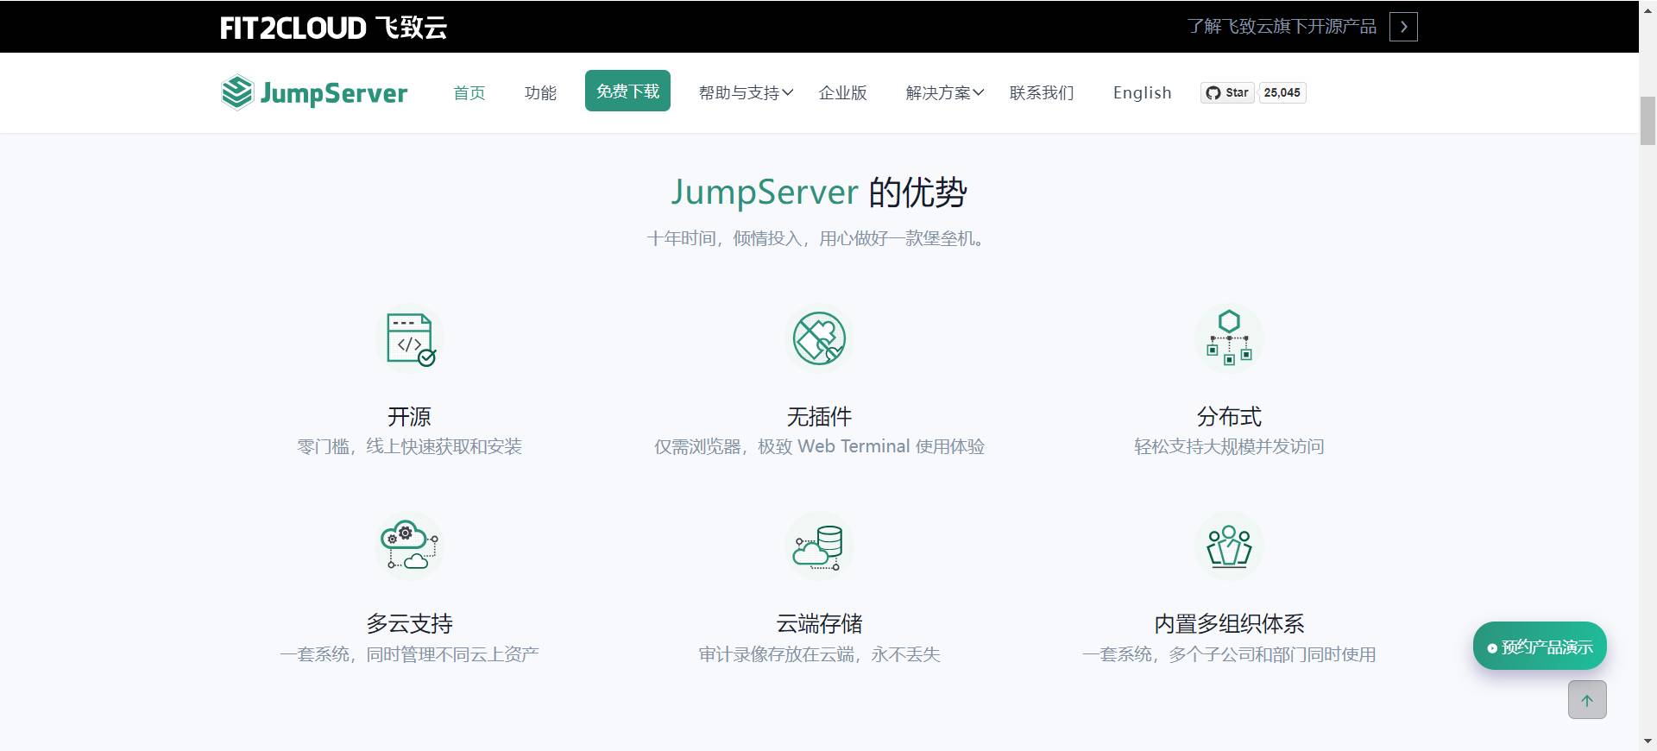Click the 多云支持 heading
This screenshot has height=751, width=1657.
tap(409, 624)
